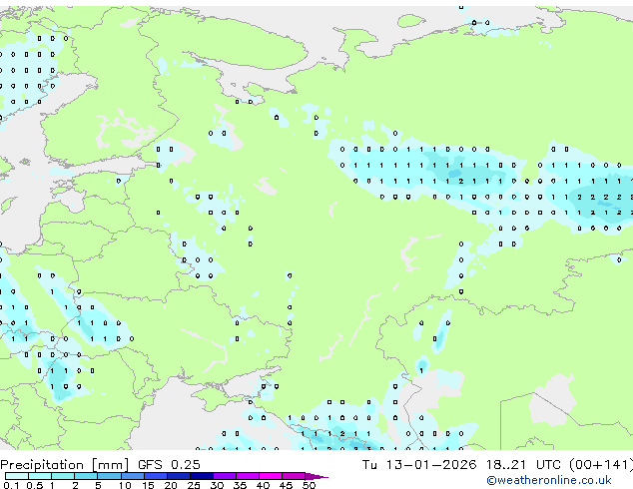Screen dimensions: 633x489
Task: Click the '25' legend scale label
Action: (194, 485)
